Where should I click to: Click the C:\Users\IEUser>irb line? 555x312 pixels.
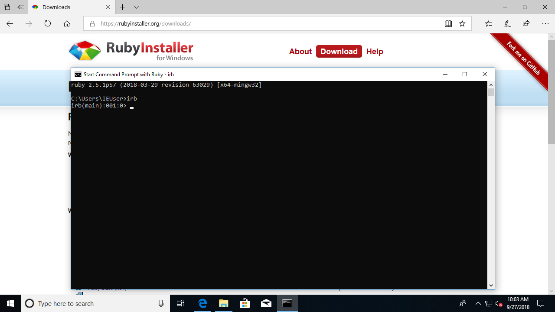[x=104, y=99]
